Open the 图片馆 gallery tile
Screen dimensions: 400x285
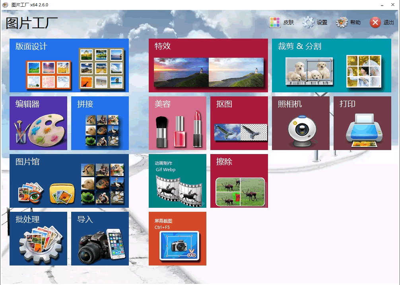coord(69,181)
